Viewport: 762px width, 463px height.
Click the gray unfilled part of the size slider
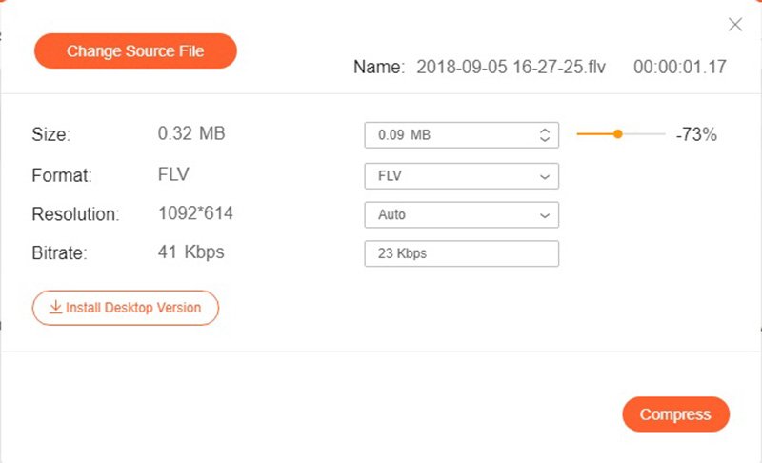point(644,134)
